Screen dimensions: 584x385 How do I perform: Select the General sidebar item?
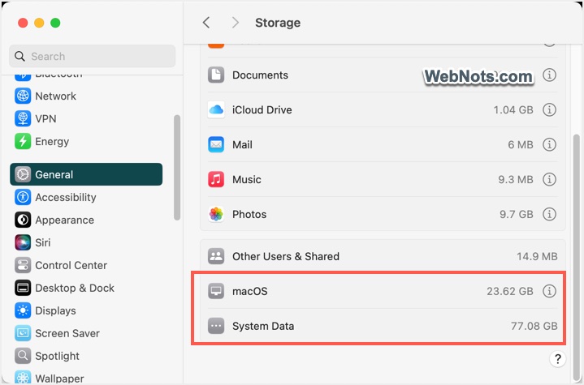coord(86,174)
